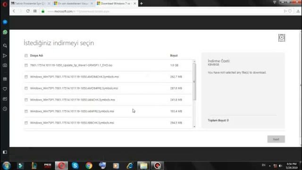Image resolution: width=302 pixels, height=170 pixels.
Task: Check the X86CHK Symbols msi file
Action: pyautogui.click(x=26, y=123)
